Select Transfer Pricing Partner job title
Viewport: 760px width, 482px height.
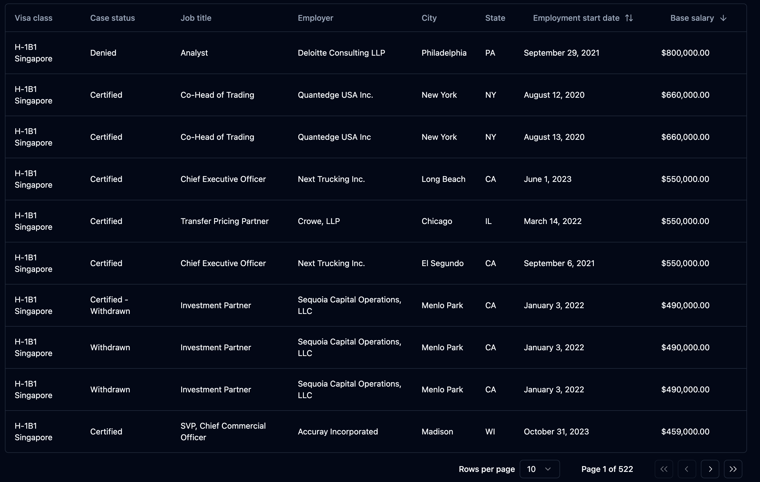(x=224, y=221)
